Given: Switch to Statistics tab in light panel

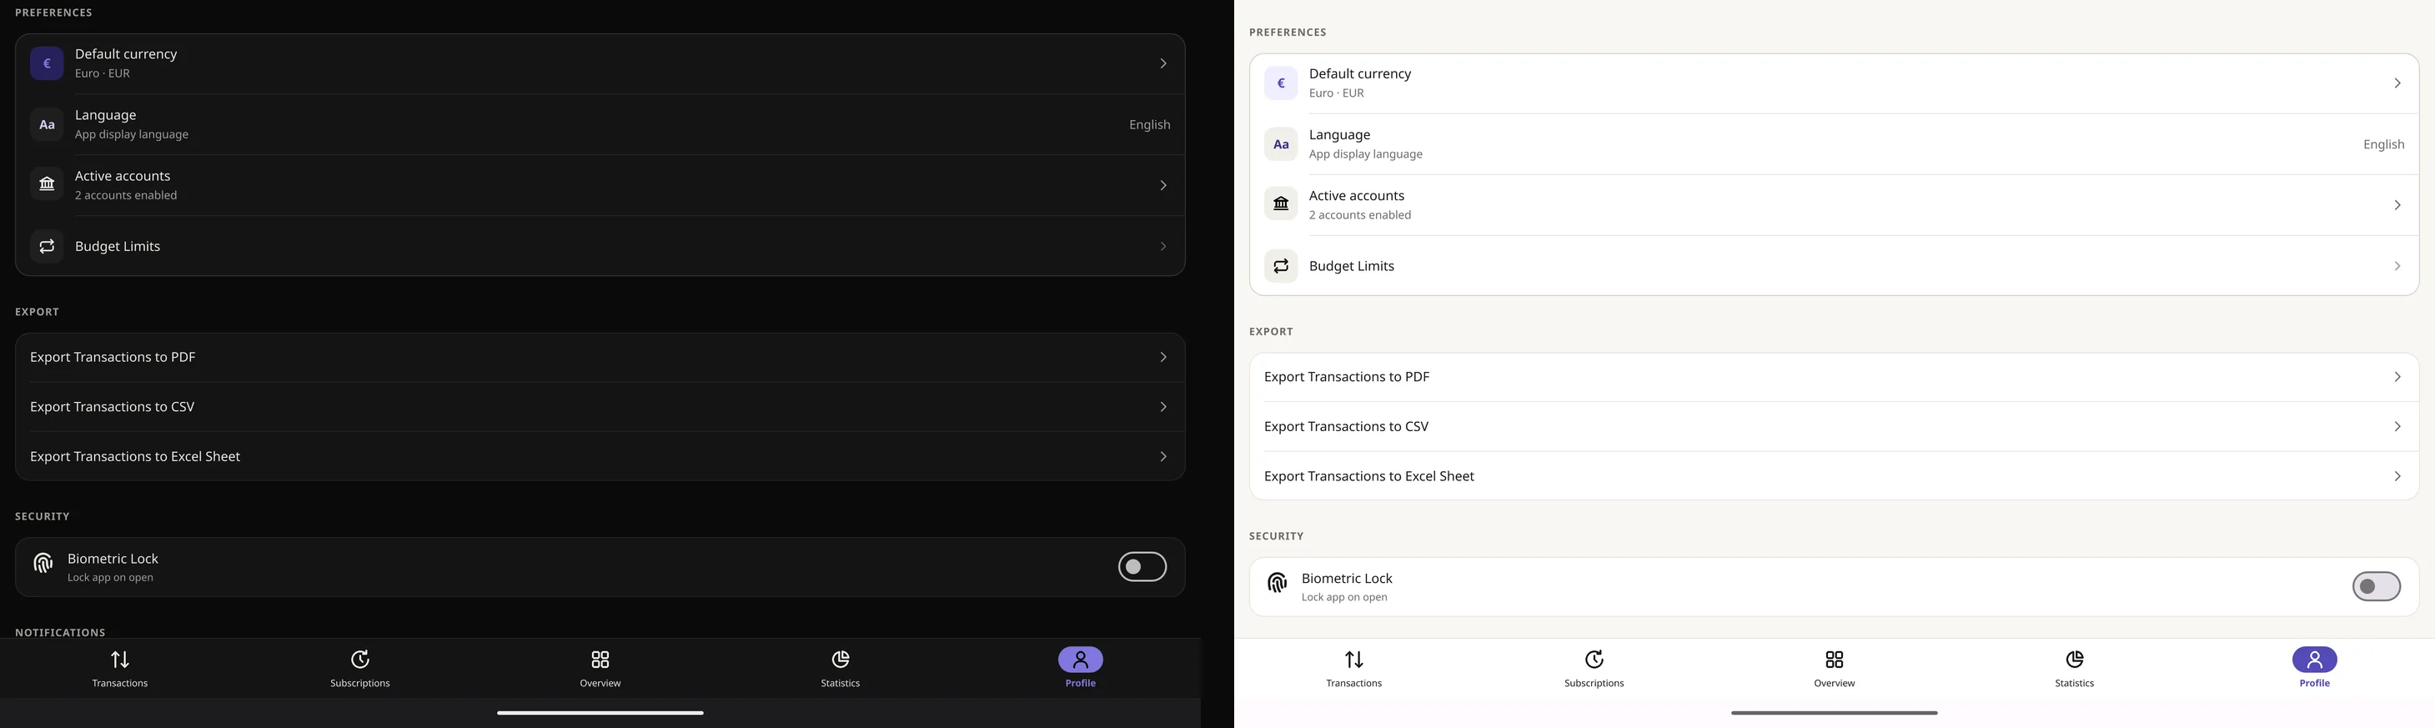Looking at the screenshot, I should click(x=2074, y=669).
